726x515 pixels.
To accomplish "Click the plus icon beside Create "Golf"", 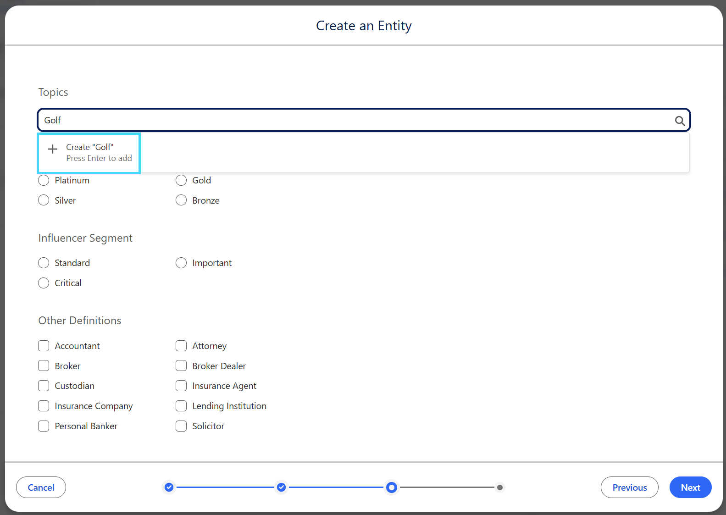I will point(53,149).
